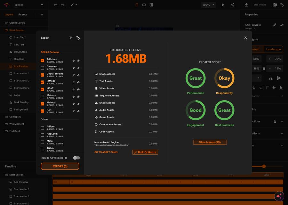Screen dimensions: 288x205
Task: Click the Responsivity Okay score ring
Action: point(224,78)
